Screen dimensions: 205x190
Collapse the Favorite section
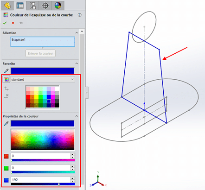click(x=77, y=63)
